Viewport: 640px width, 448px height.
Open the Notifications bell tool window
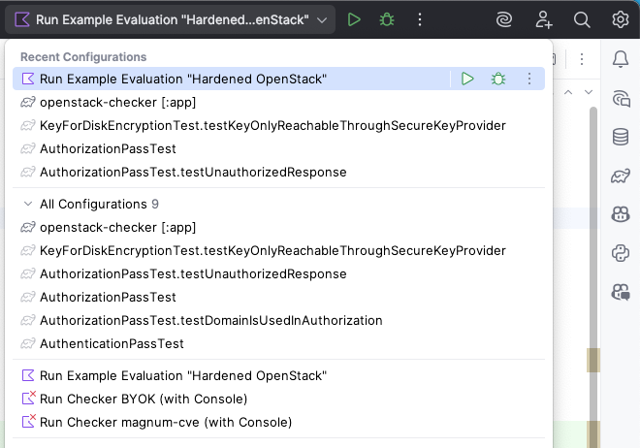click(621, 59)
